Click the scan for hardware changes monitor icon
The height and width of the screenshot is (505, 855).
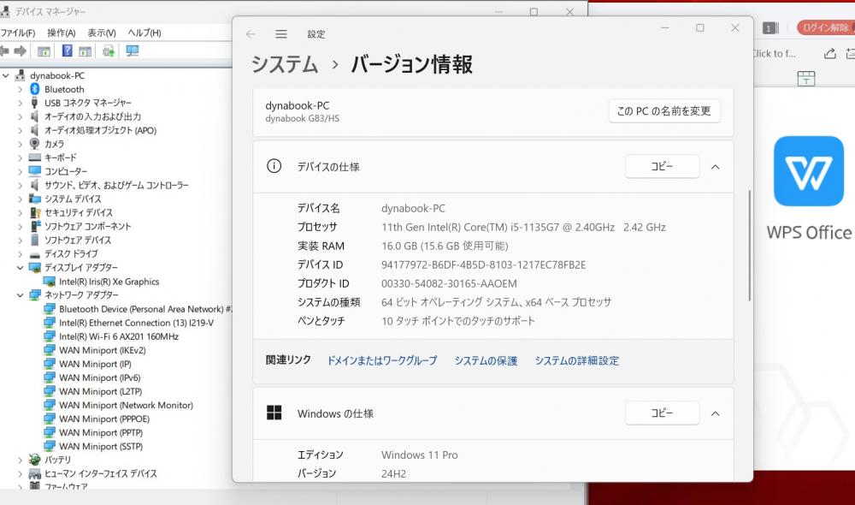coord(133,50)
